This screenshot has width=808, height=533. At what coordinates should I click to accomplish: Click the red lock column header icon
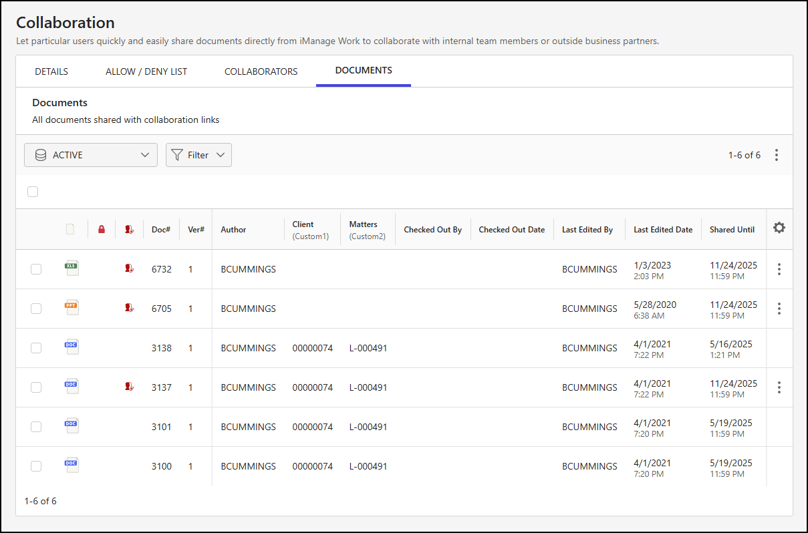(x=102, y=229)
